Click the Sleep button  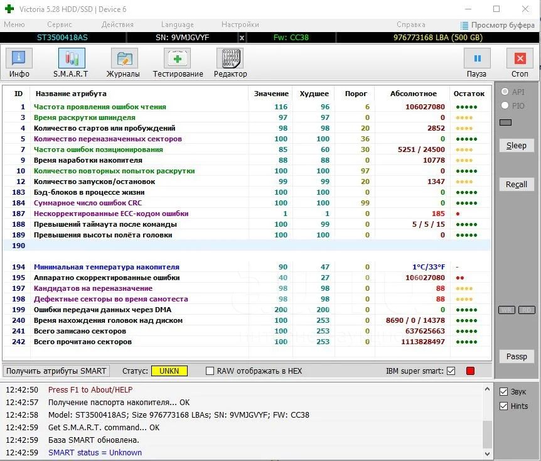point(517,145)
